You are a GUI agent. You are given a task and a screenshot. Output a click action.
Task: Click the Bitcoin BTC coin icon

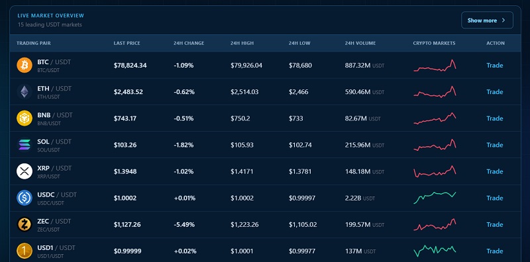tap(25, 65)
